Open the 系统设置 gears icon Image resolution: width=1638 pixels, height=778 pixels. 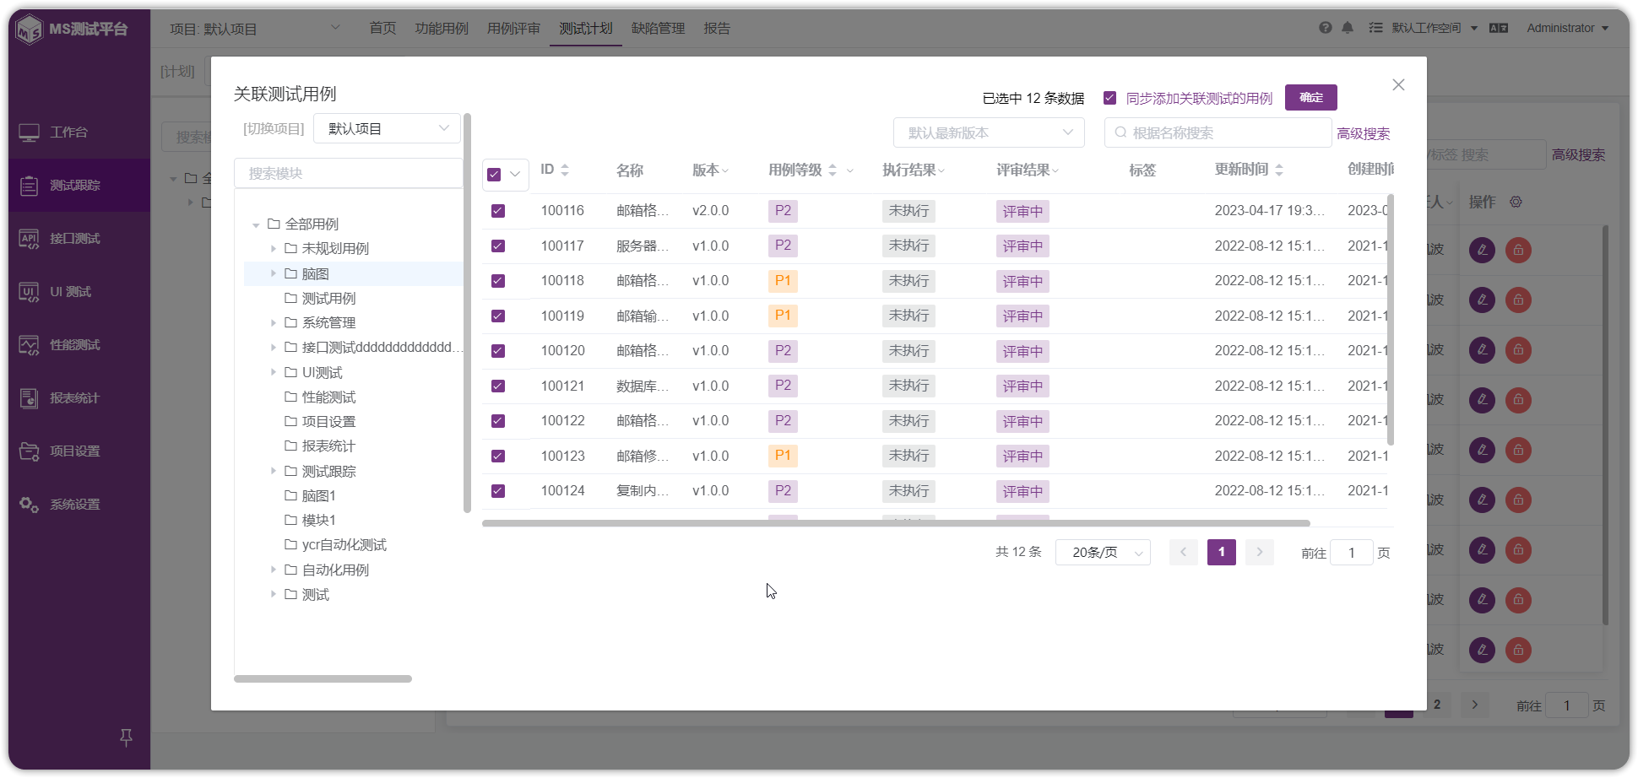(x=30, y=505)
